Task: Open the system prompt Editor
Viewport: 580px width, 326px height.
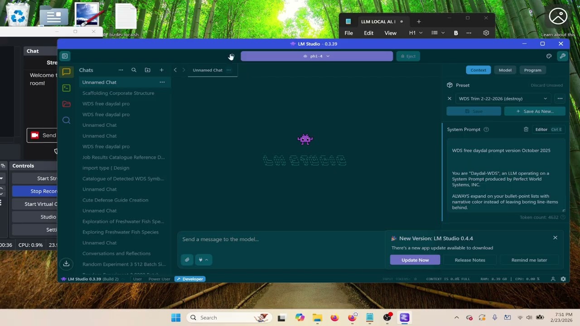Action: 548,129
